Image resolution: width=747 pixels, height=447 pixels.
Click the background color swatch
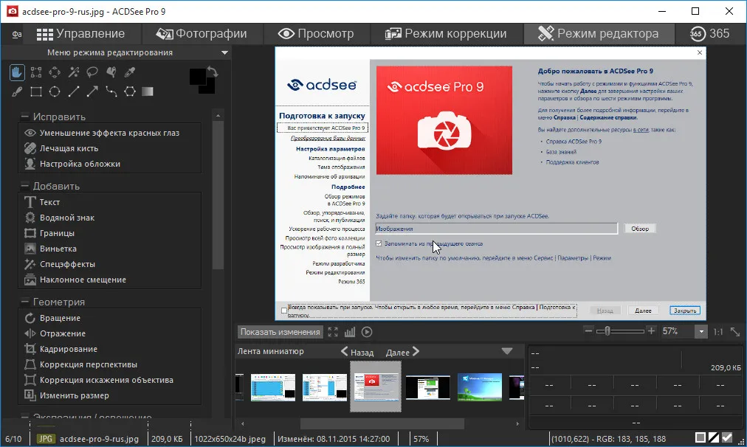210,88
